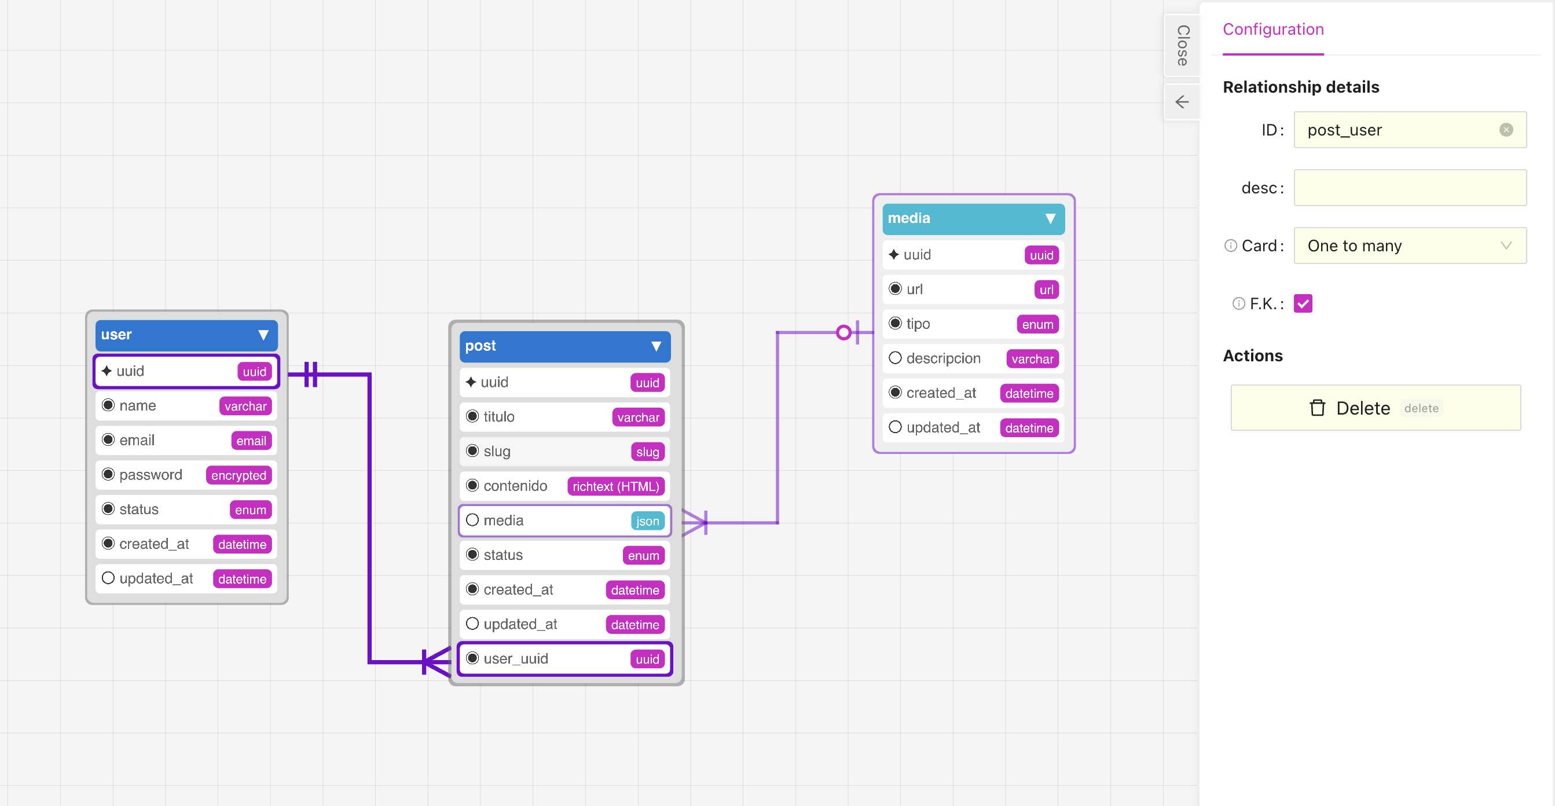Click into the desc input field

[x=1410, y=188]
